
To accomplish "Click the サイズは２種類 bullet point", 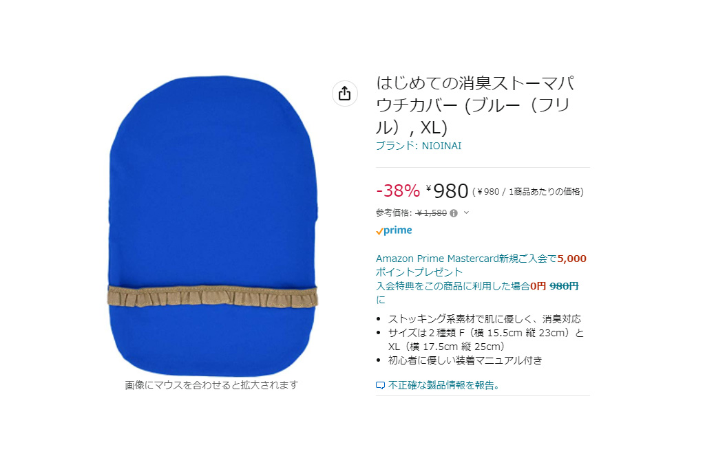I will coord(486,340).
